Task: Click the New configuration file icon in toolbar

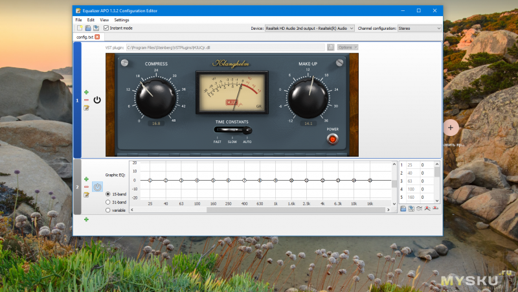Action: (80, 28)
